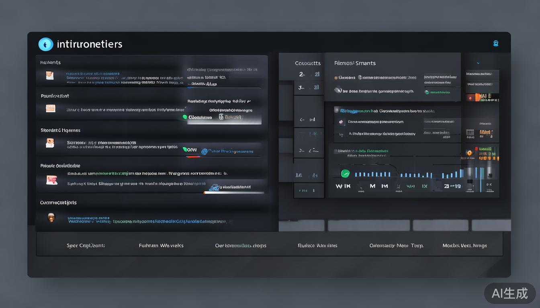
Task: Click the avatar icon under Rahents section
Action: coord(50,75)
